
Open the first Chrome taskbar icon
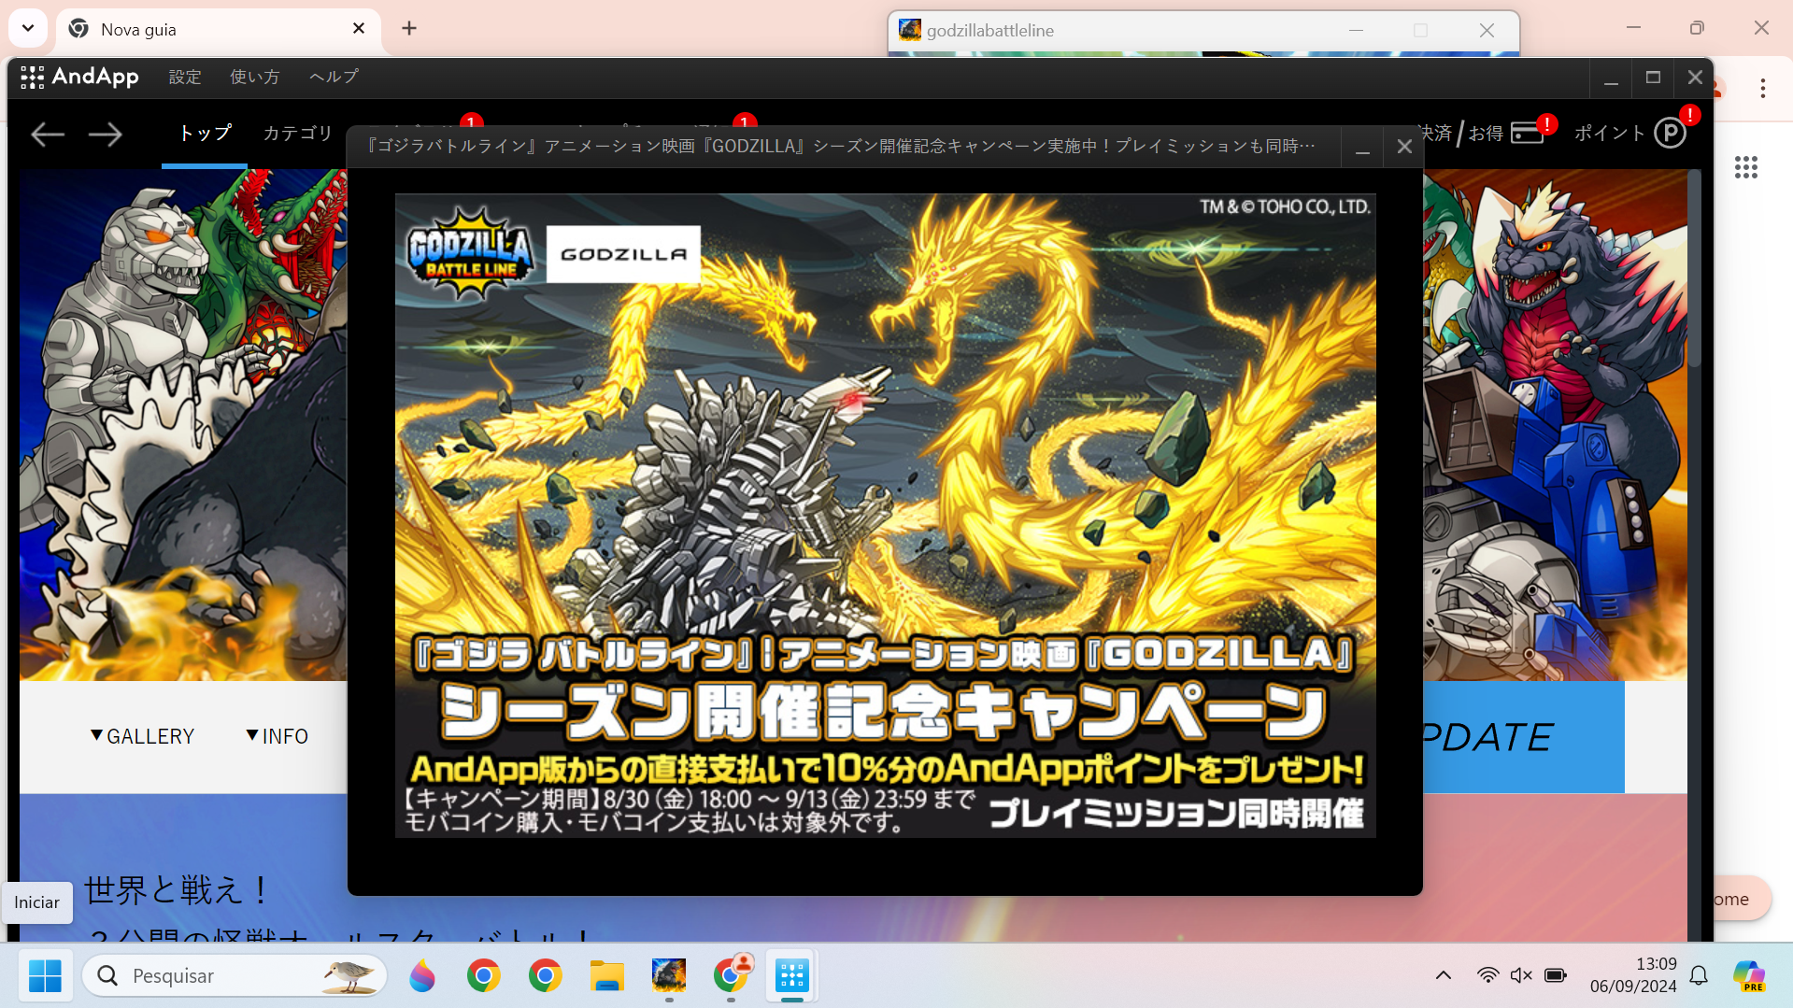click(483, 976)
